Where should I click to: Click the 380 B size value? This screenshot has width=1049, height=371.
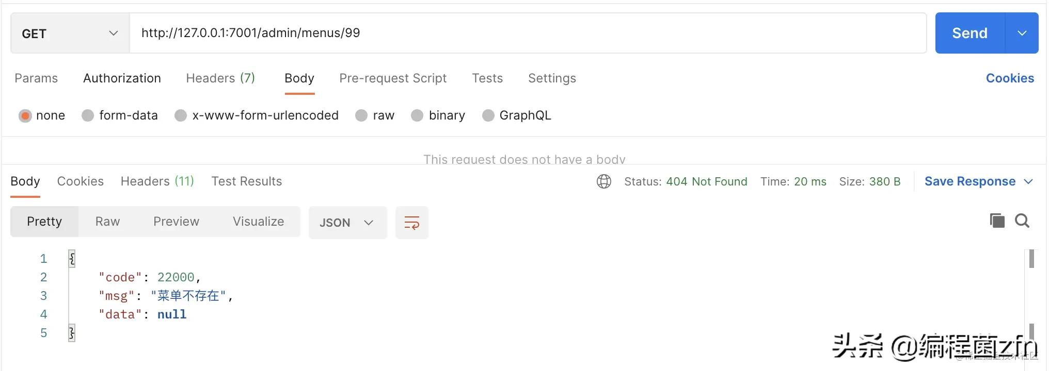click(885, 181)
